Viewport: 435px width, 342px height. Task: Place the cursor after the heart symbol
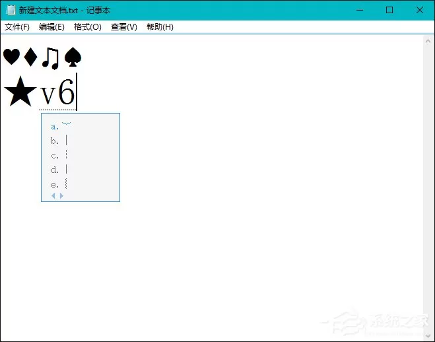tap(21, 57)
